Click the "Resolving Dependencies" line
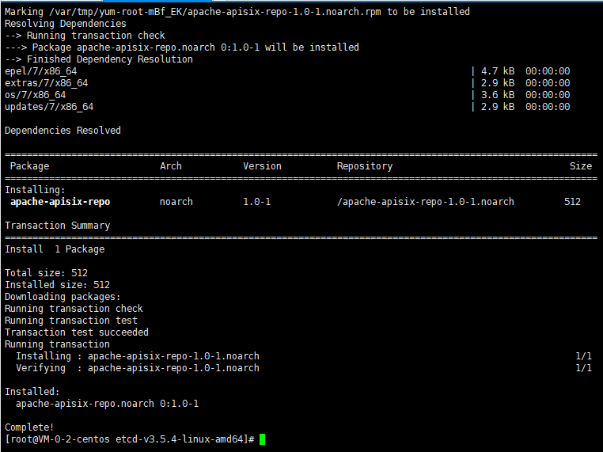The width and height of the screenshot is (603, 452). tap(66, 24)
